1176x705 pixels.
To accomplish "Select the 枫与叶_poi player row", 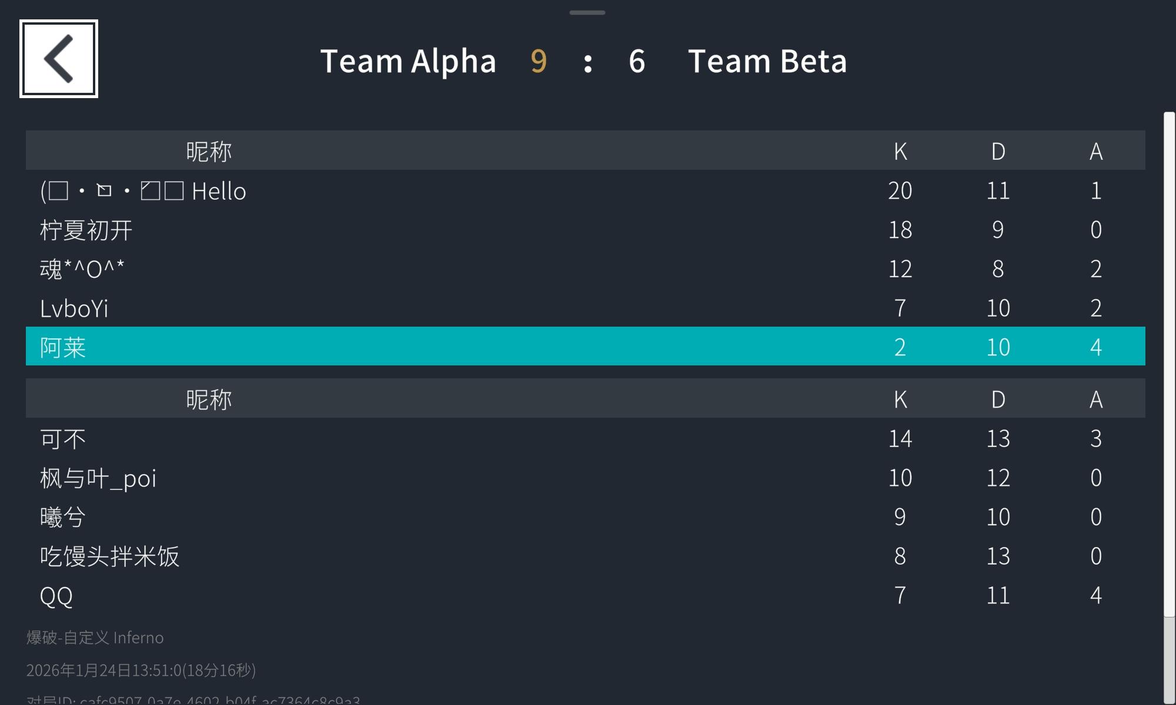I will tap(585, 478).
